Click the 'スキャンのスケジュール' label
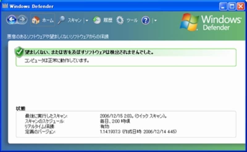This screenshot has height=152, width=247. click(44, 121)
